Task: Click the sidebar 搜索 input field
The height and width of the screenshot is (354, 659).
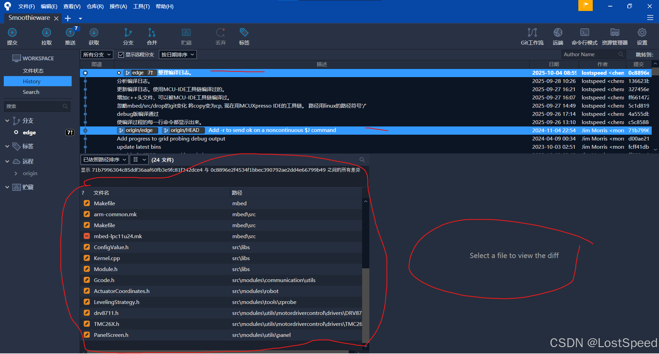Action: [37, 106]
